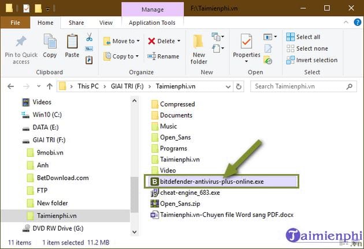Open the Move to dropdown
The width and height of the screenshot is (364, 249).
coord(121,41)
